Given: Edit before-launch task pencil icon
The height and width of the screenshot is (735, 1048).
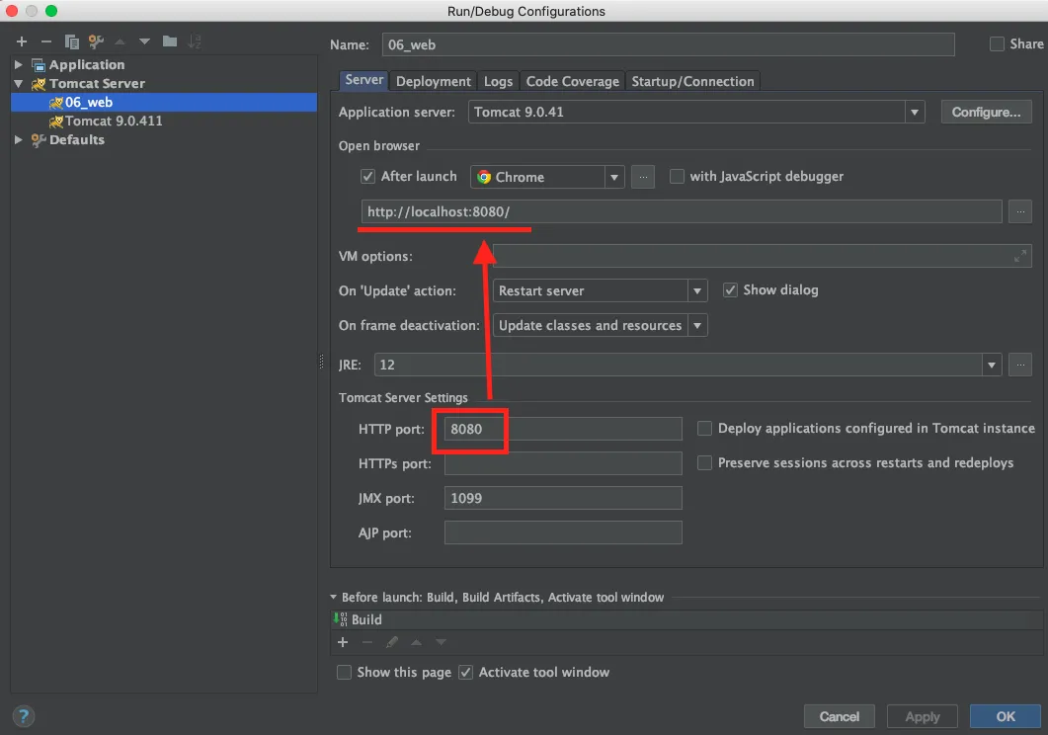Looking at the screenshot, I should click(x=392, y=642).
